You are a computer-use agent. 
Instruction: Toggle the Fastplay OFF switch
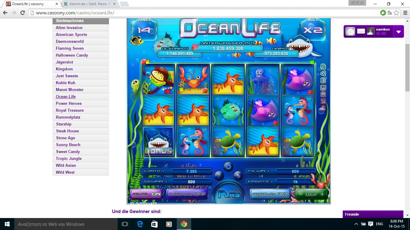[x=270, y=194]
